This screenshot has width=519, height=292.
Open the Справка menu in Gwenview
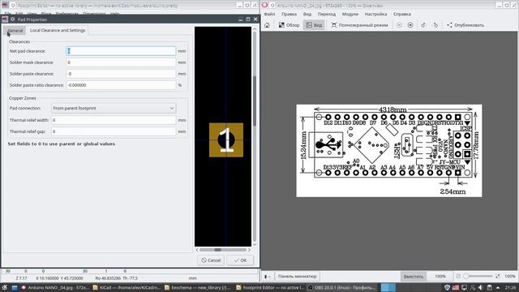(402, 14)
